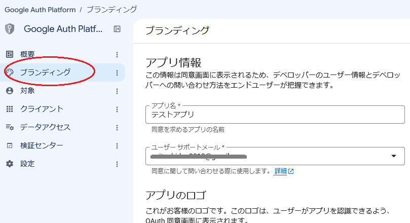The width and height of the screenshot is (410, 223).
Task: Click the 概要 dashboard icon
Action: pyautogui.click(x=10, y=54)
